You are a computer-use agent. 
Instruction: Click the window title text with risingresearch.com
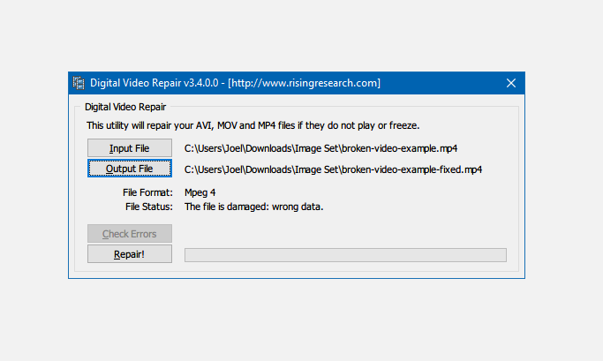coord(235,83)
